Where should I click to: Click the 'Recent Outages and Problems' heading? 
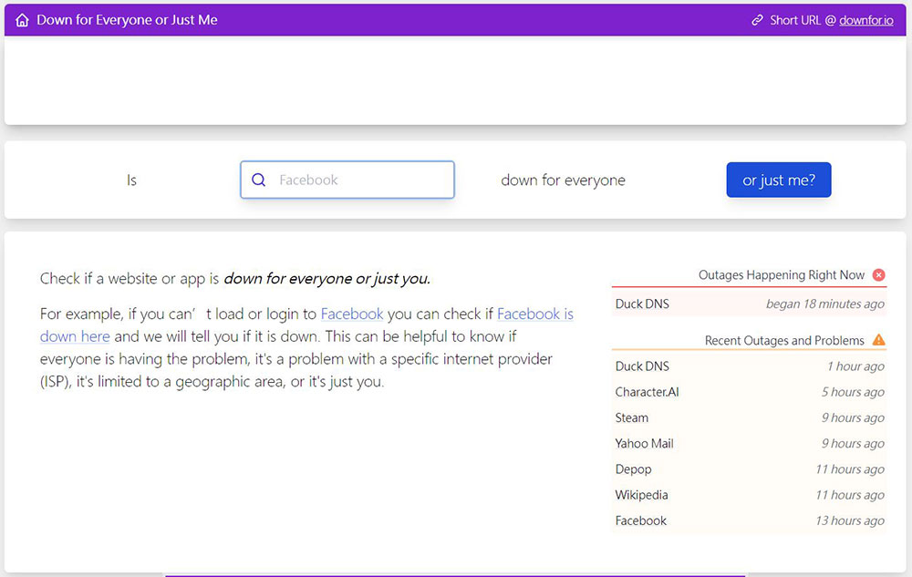point(783,340)
